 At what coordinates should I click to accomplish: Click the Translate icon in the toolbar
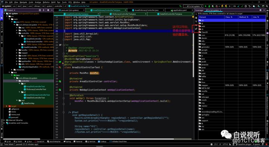(259, 6)
